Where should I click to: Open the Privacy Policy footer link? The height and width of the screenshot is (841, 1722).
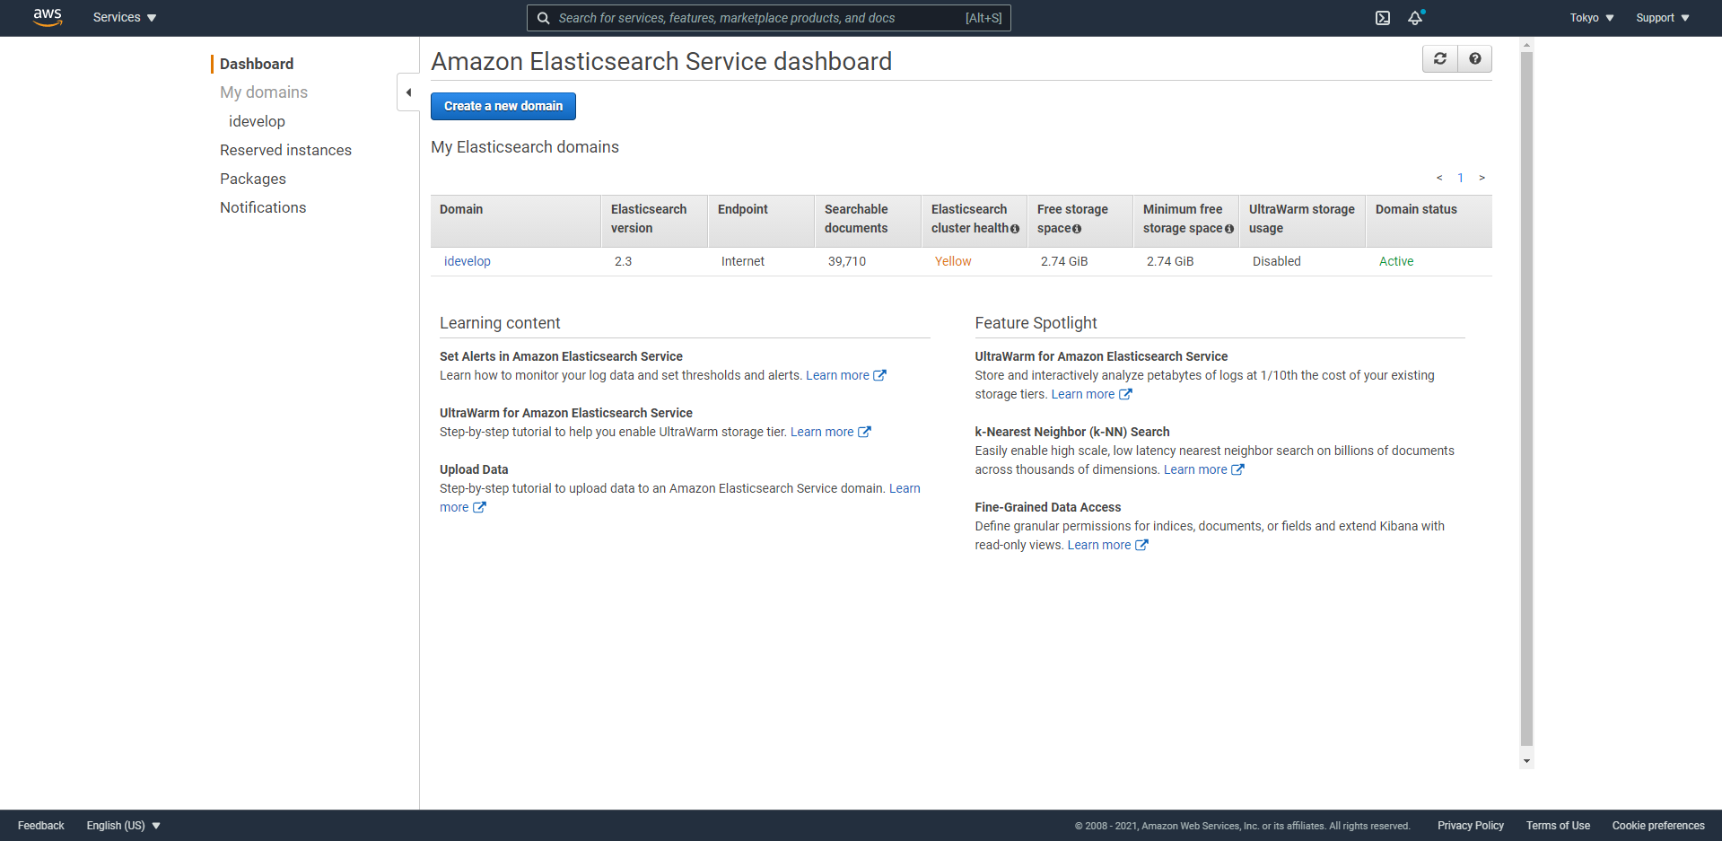(x=1471, y=826)
